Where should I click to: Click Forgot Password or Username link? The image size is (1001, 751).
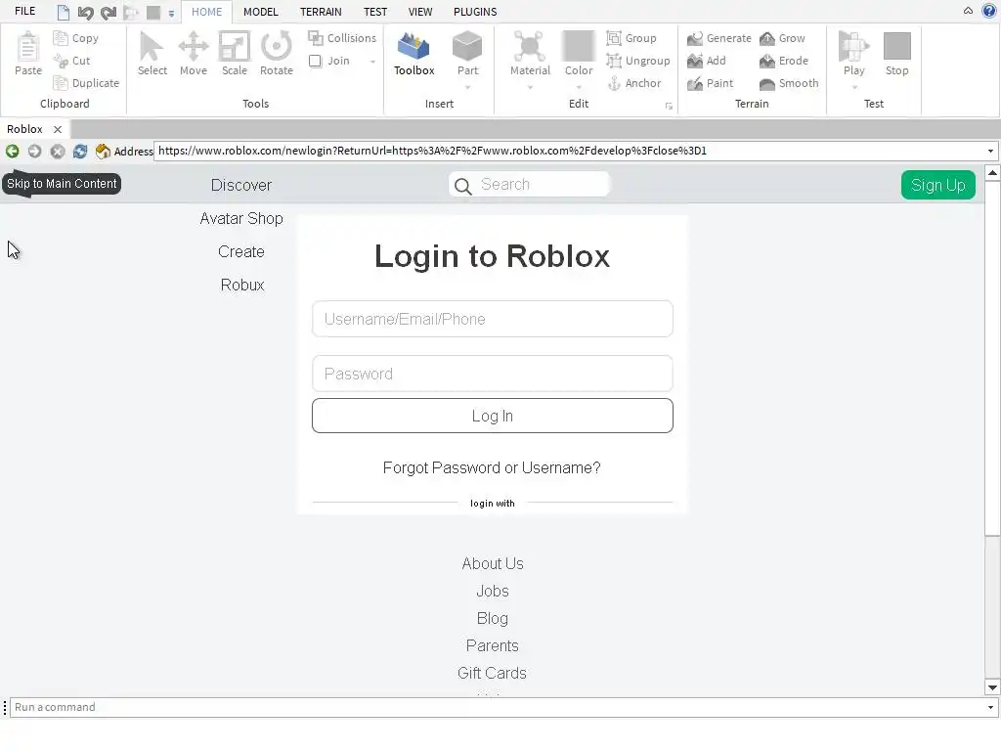point(492,468)
